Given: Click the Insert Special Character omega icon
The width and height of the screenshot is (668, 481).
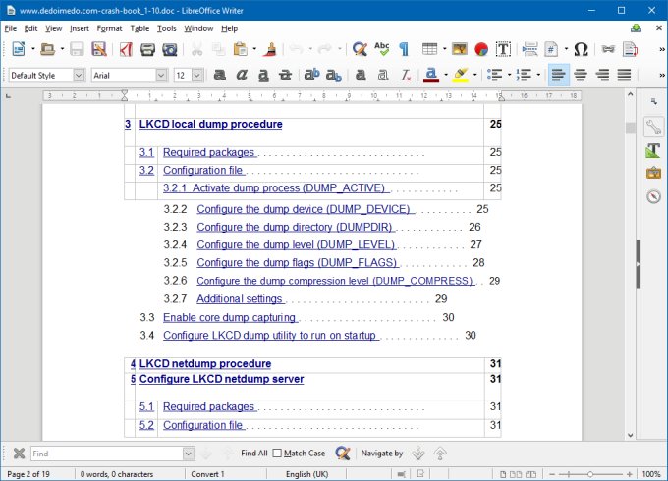Looking at the screenshot, I should (x=581, y=49).
